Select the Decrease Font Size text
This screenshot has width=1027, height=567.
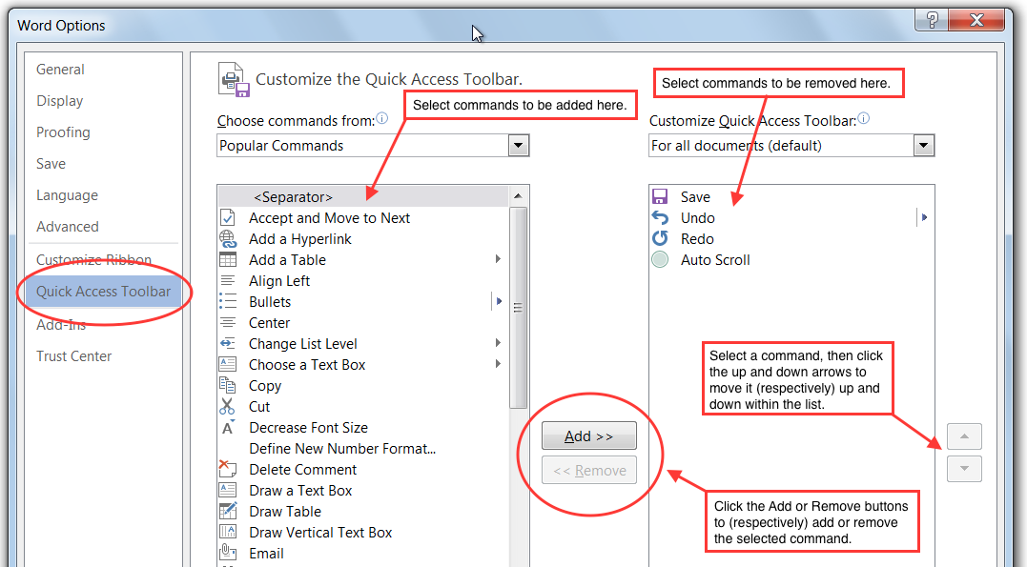(309, 428)
